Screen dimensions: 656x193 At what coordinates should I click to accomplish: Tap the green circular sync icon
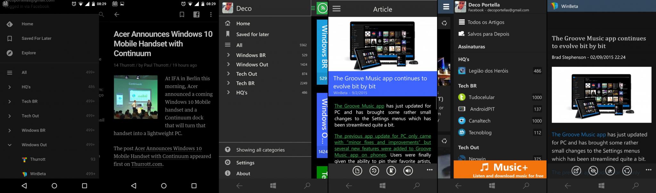click(322, 8)
